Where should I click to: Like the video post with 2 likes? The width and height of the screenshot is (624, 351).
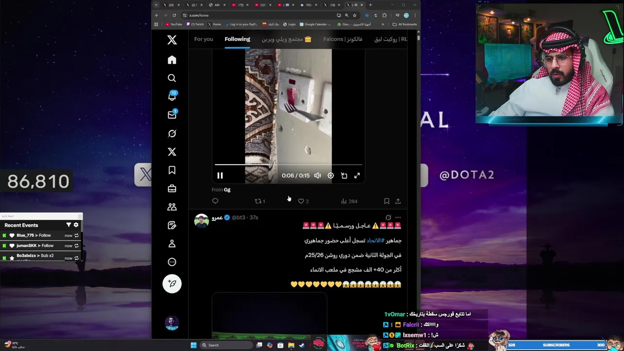[303, 201]
